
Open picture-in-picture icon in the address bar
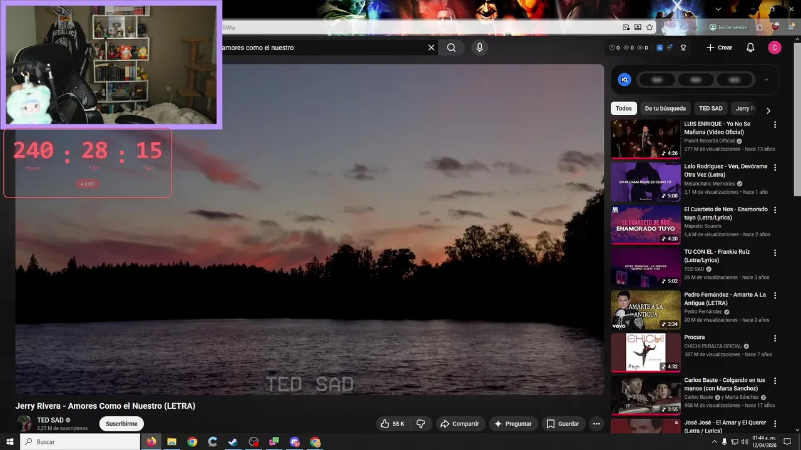tap(626, 27)
